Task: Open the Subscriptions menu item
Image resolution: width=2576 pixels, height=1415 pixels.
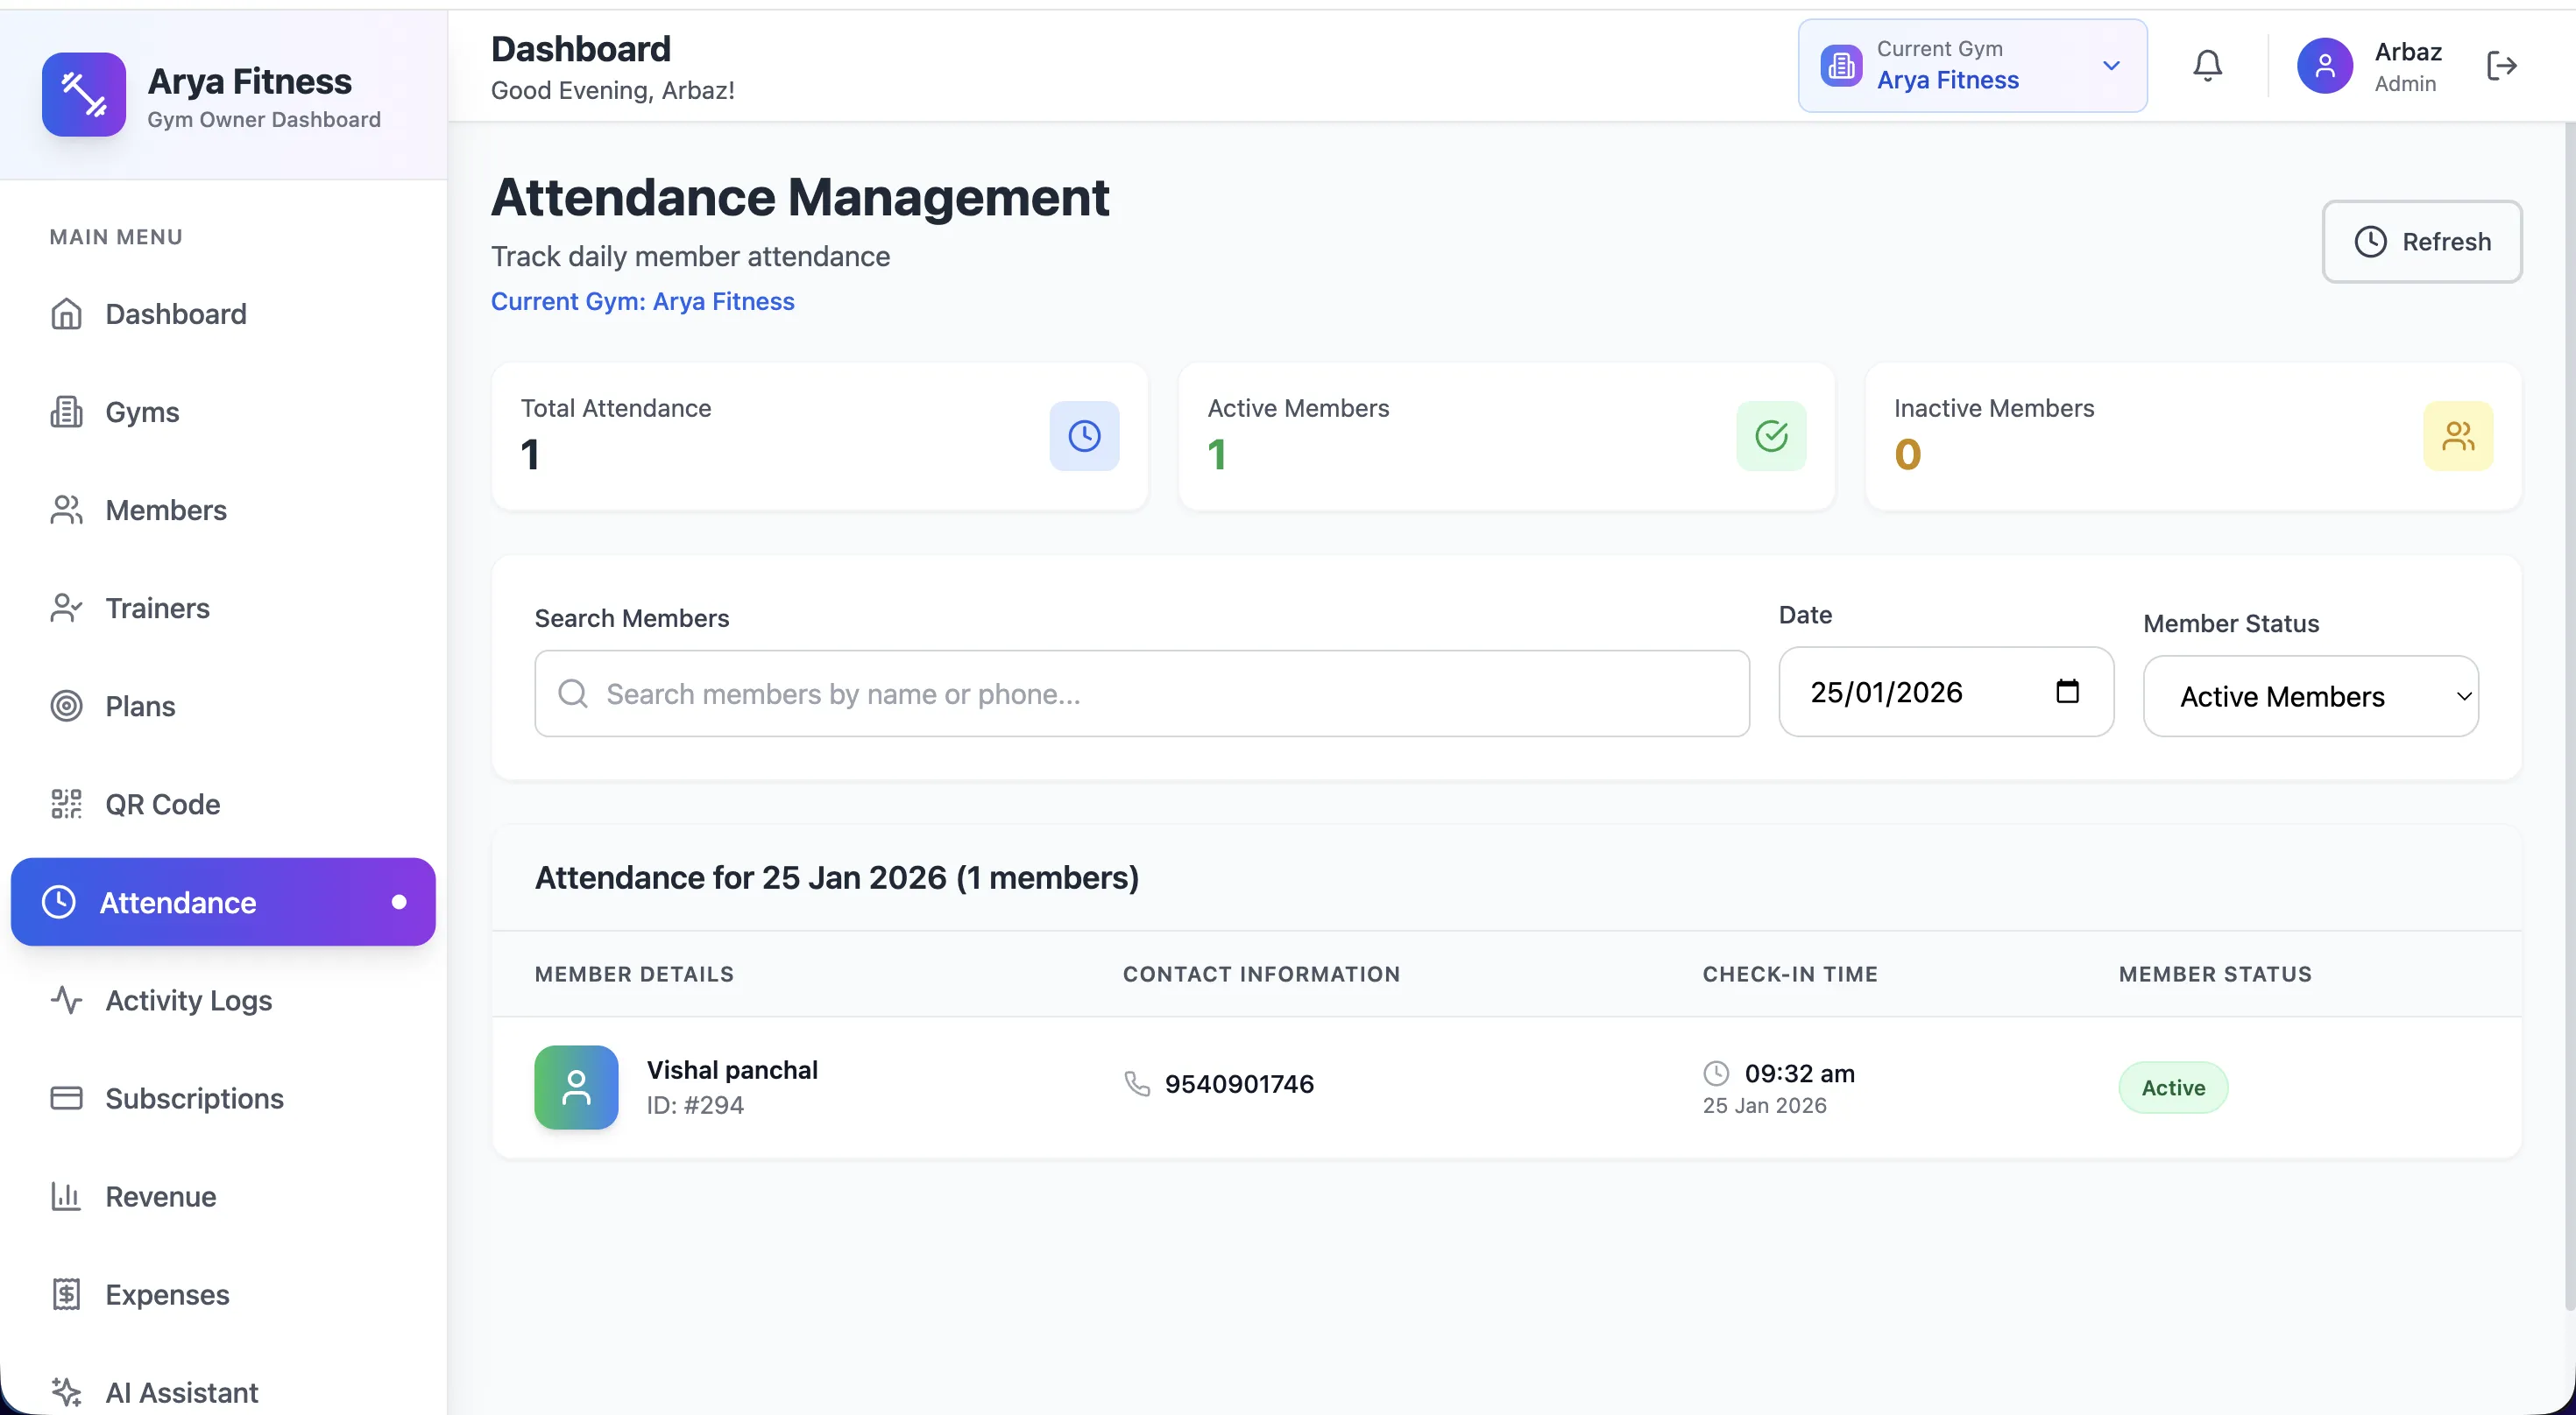Action: (194, 1098)
